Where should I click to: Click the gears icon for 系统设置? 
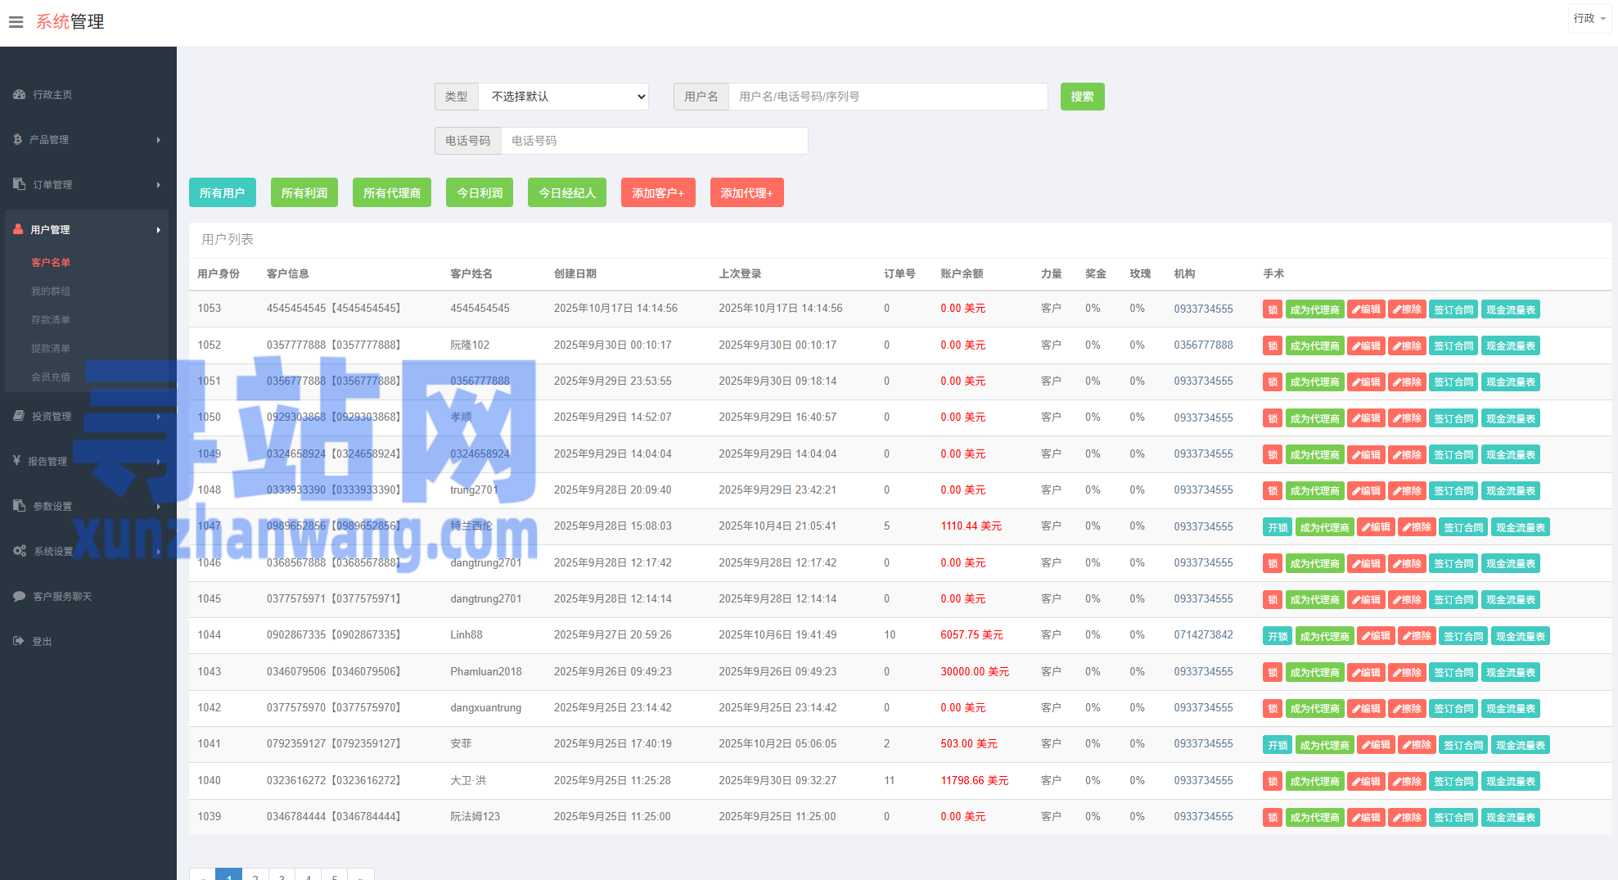point(20,552)
